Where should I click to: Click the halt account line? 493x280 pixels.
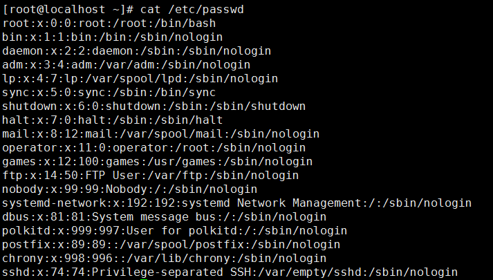[x=113, y=120]
